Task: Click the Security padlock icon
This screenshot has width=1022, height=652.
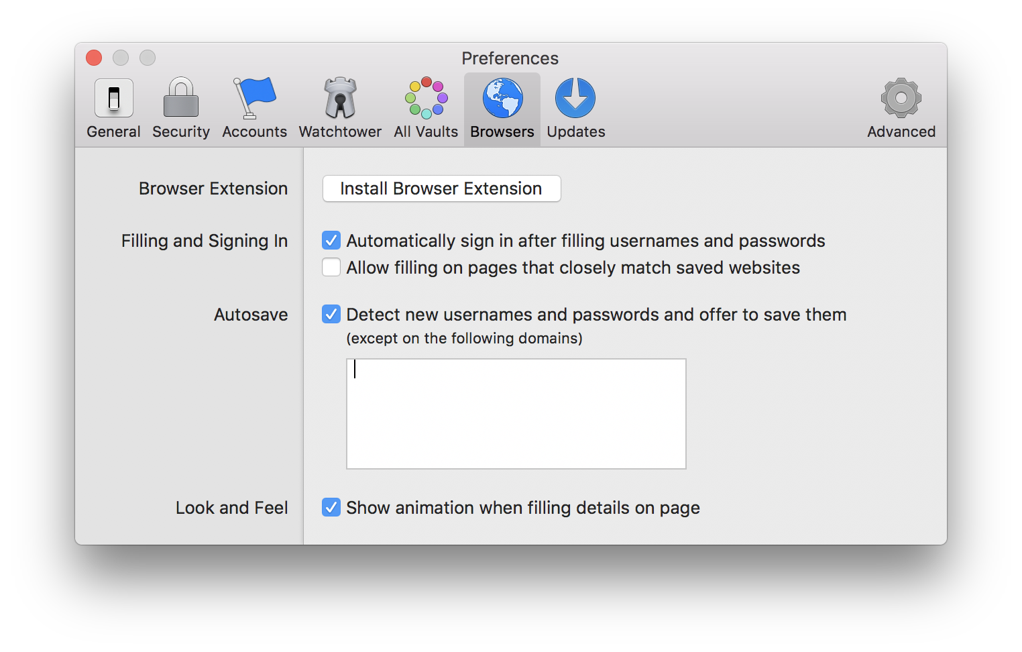Action: pyautogui.click(x=181, y=98)
